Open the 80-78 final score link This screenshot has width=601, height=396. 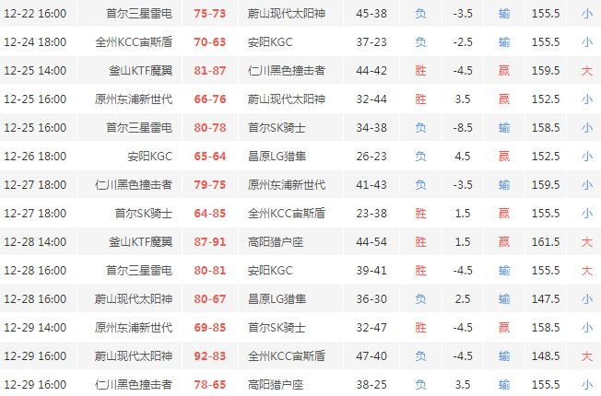coord(209,128)
